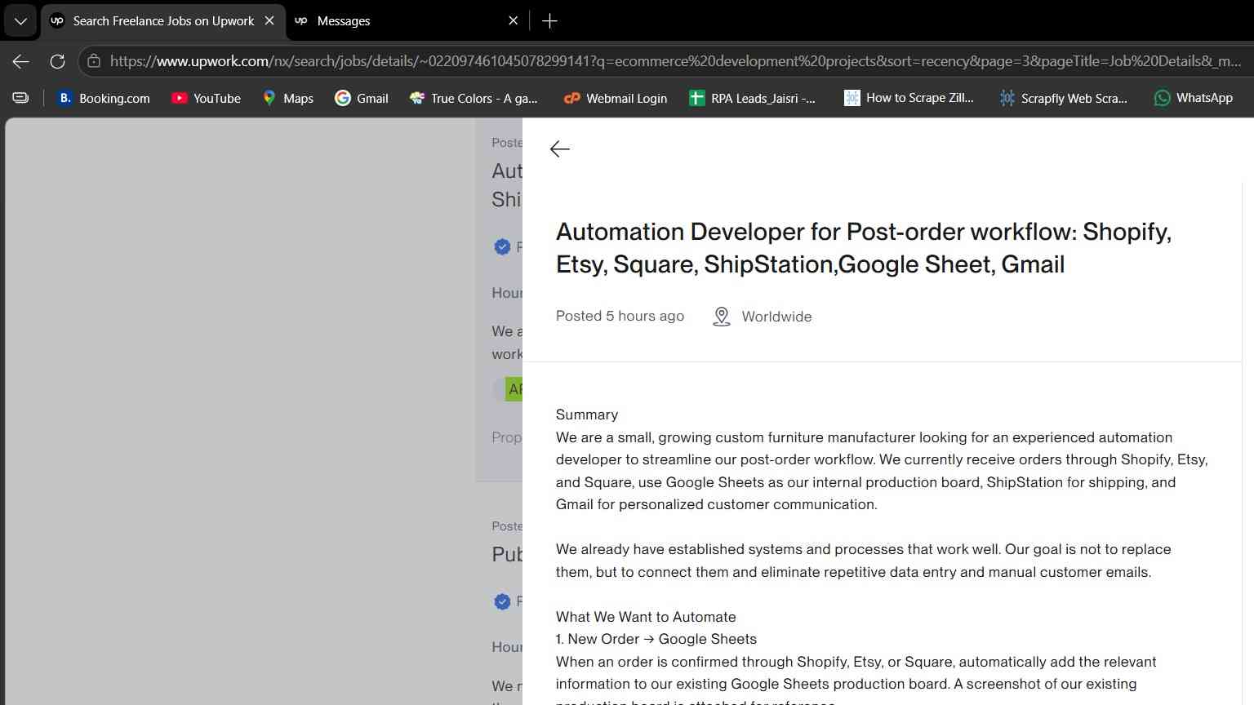Click the Worldwide location pin icon
This screenshot has width=1254, height=705.
tap(721, 317)
